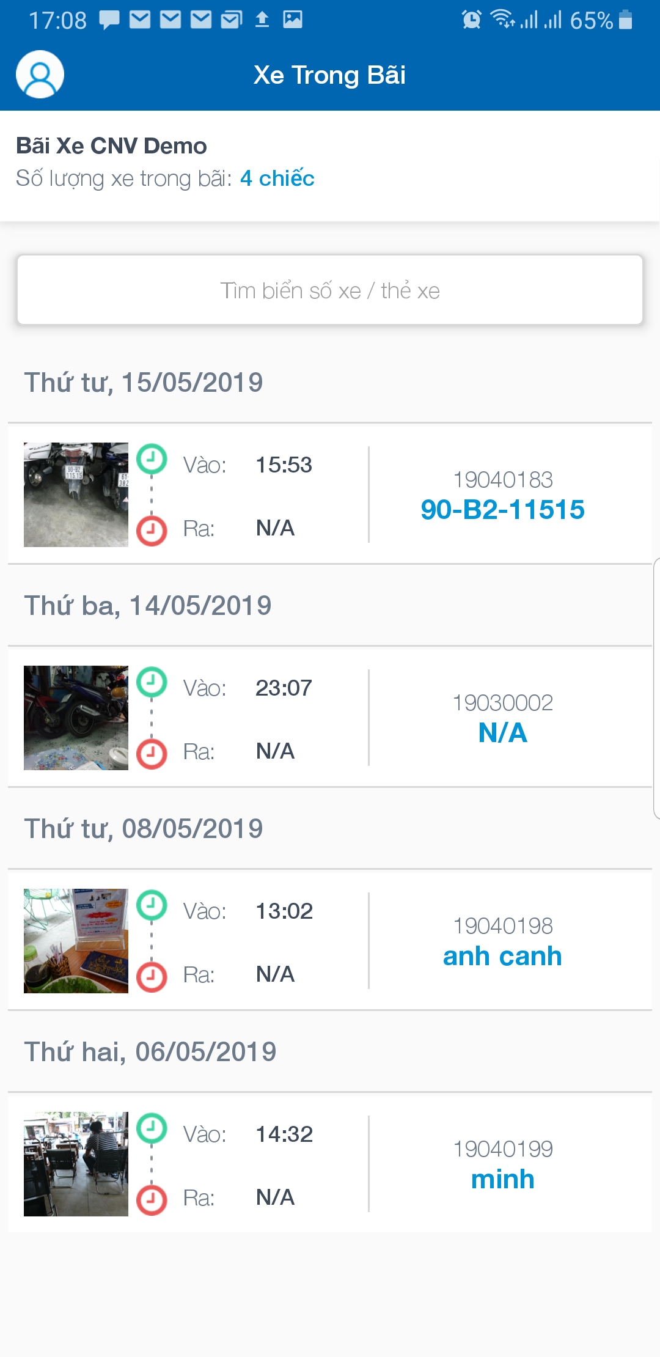Tap green entry clock icon for 14:32
660x1357 pixels.
[x=152, y=1128]
